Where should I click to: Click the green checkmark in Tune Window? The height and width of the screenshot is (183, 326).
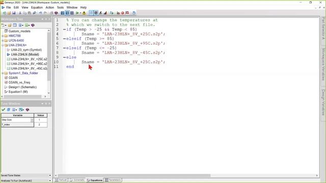pyautogui.click(x=4, y=110)
